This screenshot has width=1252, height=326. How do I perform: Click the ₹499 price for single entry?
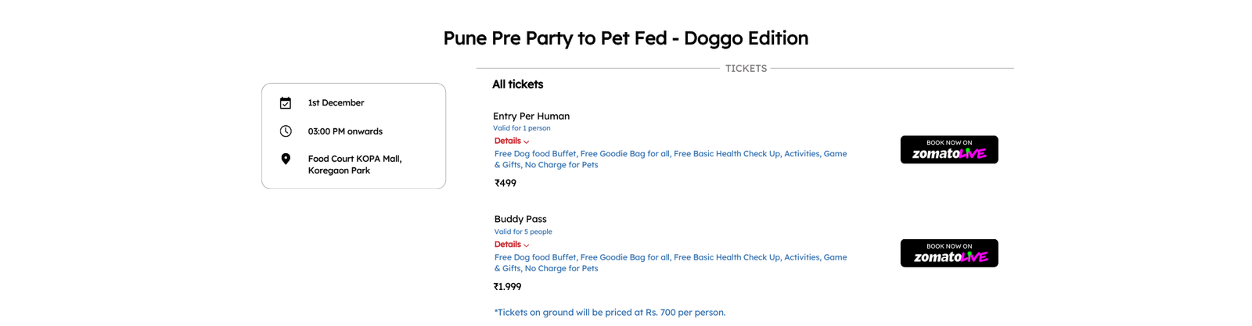pyautogui.click(x=505, y=184)
